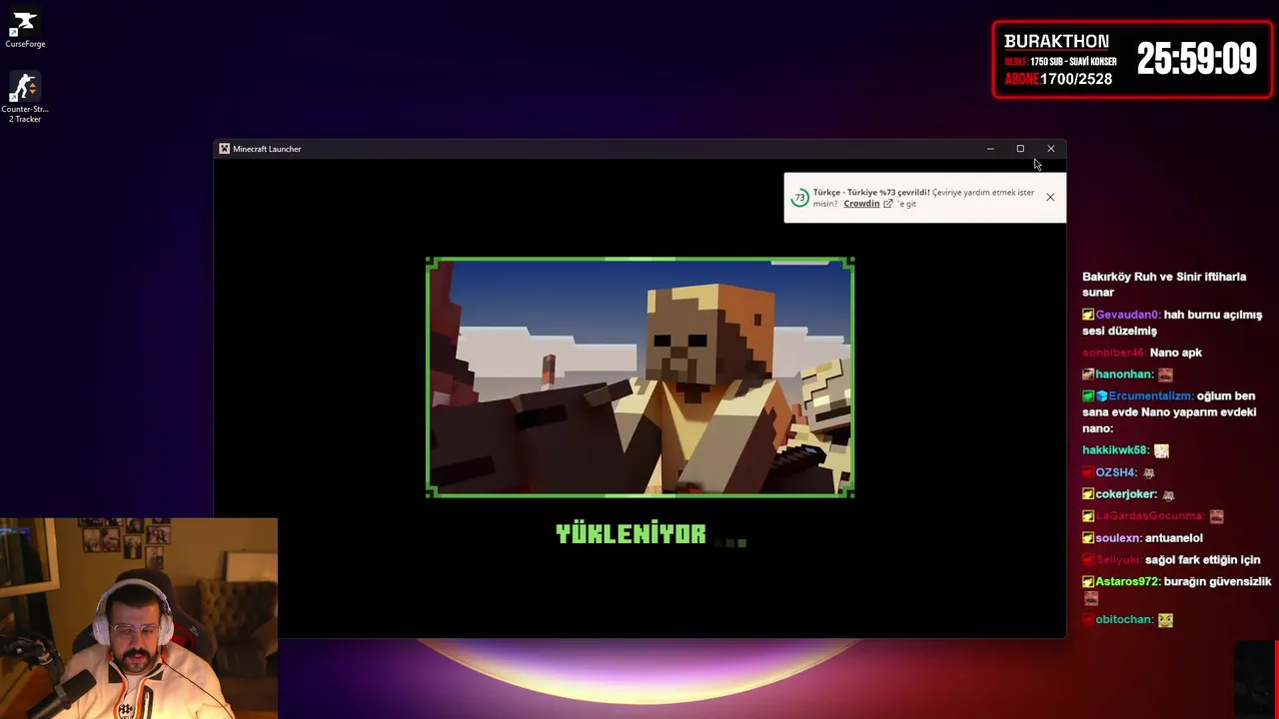Click the OZSH4 chat username
This screenshot has width=1279, height=719.
pyautogui.click(x=1115, y=472)
